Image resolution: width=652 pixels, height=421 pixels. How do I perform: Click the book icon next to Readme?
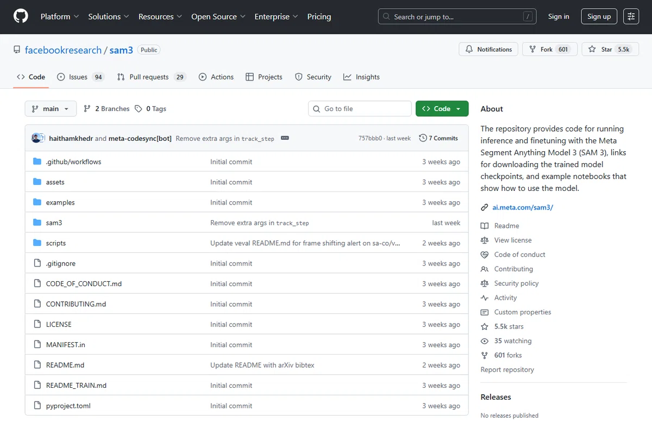click(x=485, y=226)
